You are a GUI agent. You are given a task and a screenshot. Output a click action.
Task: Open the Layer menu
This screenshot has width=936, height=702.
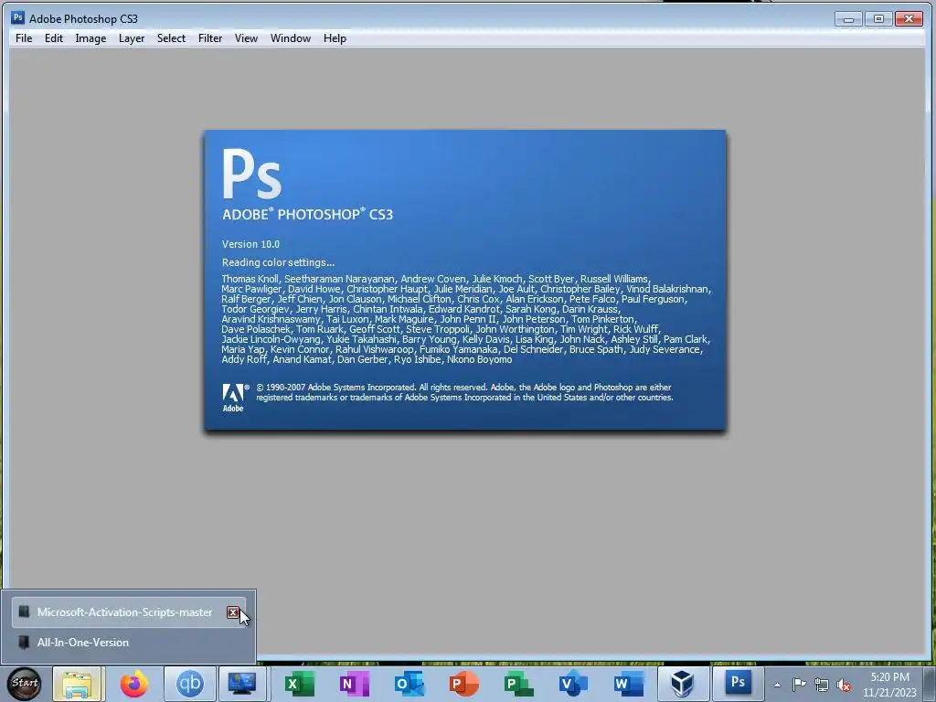click(132, 38)
